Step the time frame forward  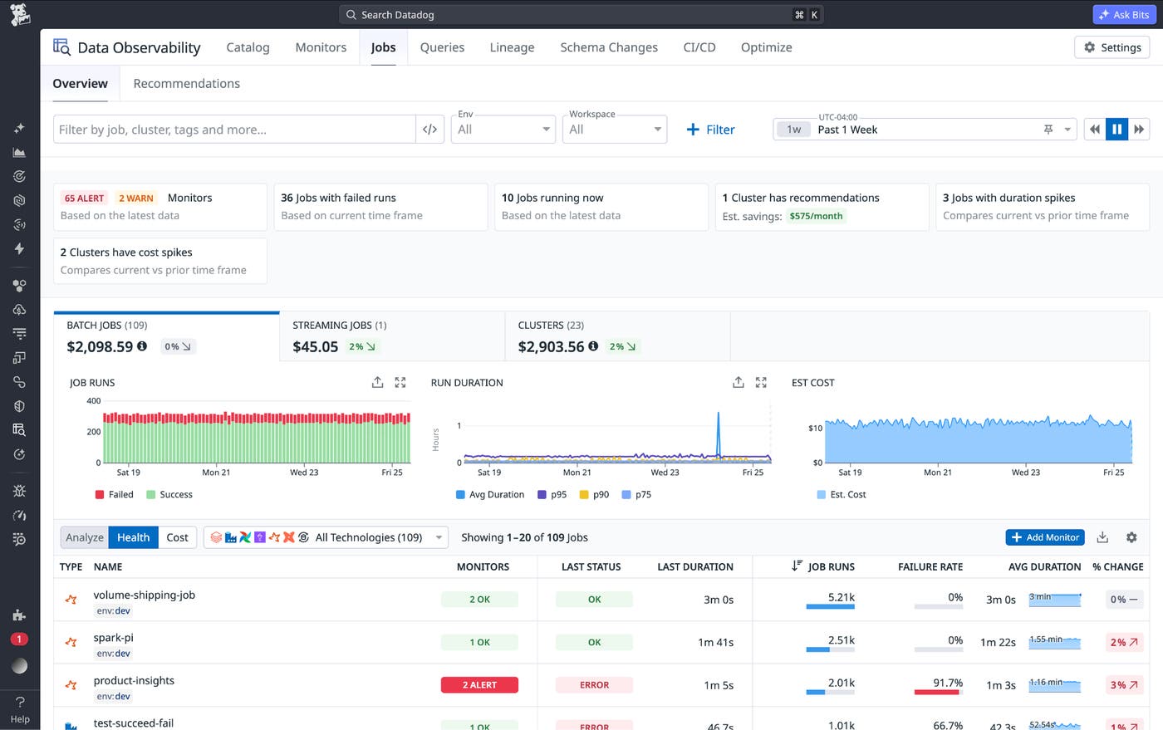click(1139, 130)
